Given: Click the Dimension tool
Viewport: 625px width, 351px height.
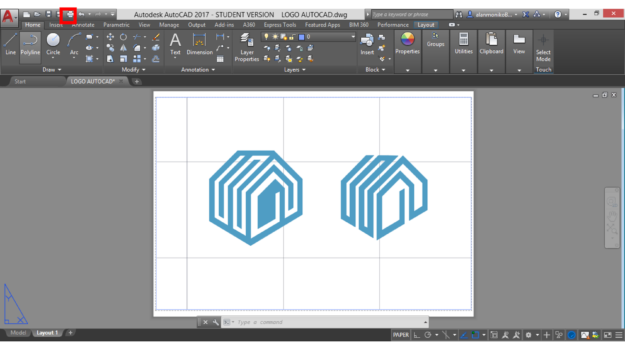Looking at the screenshot, I should point(199,44).
